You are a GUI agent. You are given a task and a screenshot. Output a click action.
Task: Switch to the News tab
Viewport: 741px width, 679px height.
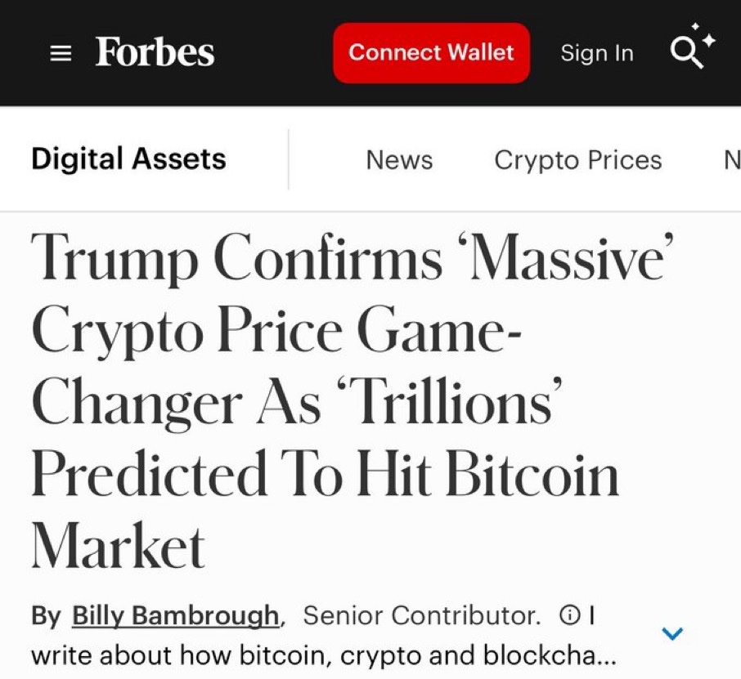pos(399,159)
